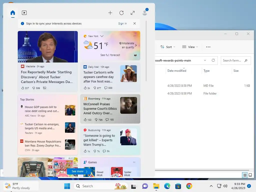Open Games card more options
256x192 pixels.
[x=134, y=162]
